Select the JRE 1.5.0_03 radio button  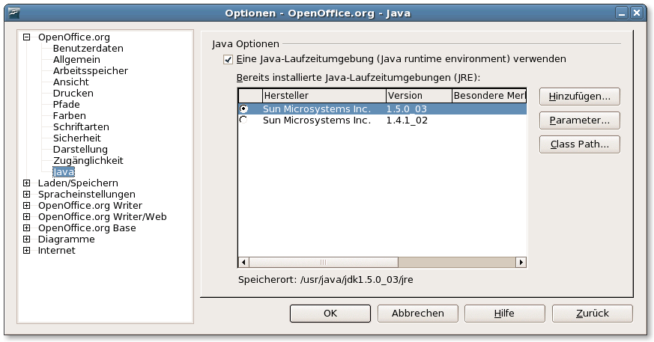(x=243, y=109)
